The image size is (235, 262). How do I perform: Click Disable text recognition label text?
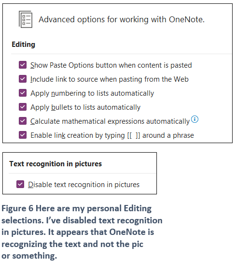pyautogui.click(x=84, y=185)
